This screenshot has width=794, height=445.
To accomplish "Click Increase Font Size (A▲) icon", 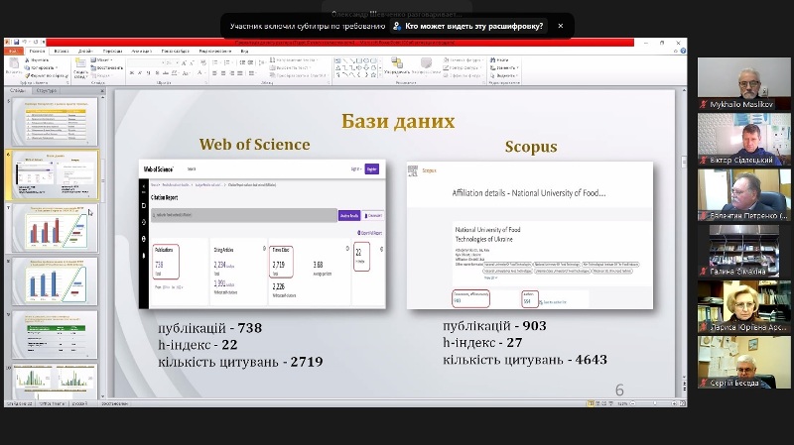I will pyautogui.click(x=184, y=63).
